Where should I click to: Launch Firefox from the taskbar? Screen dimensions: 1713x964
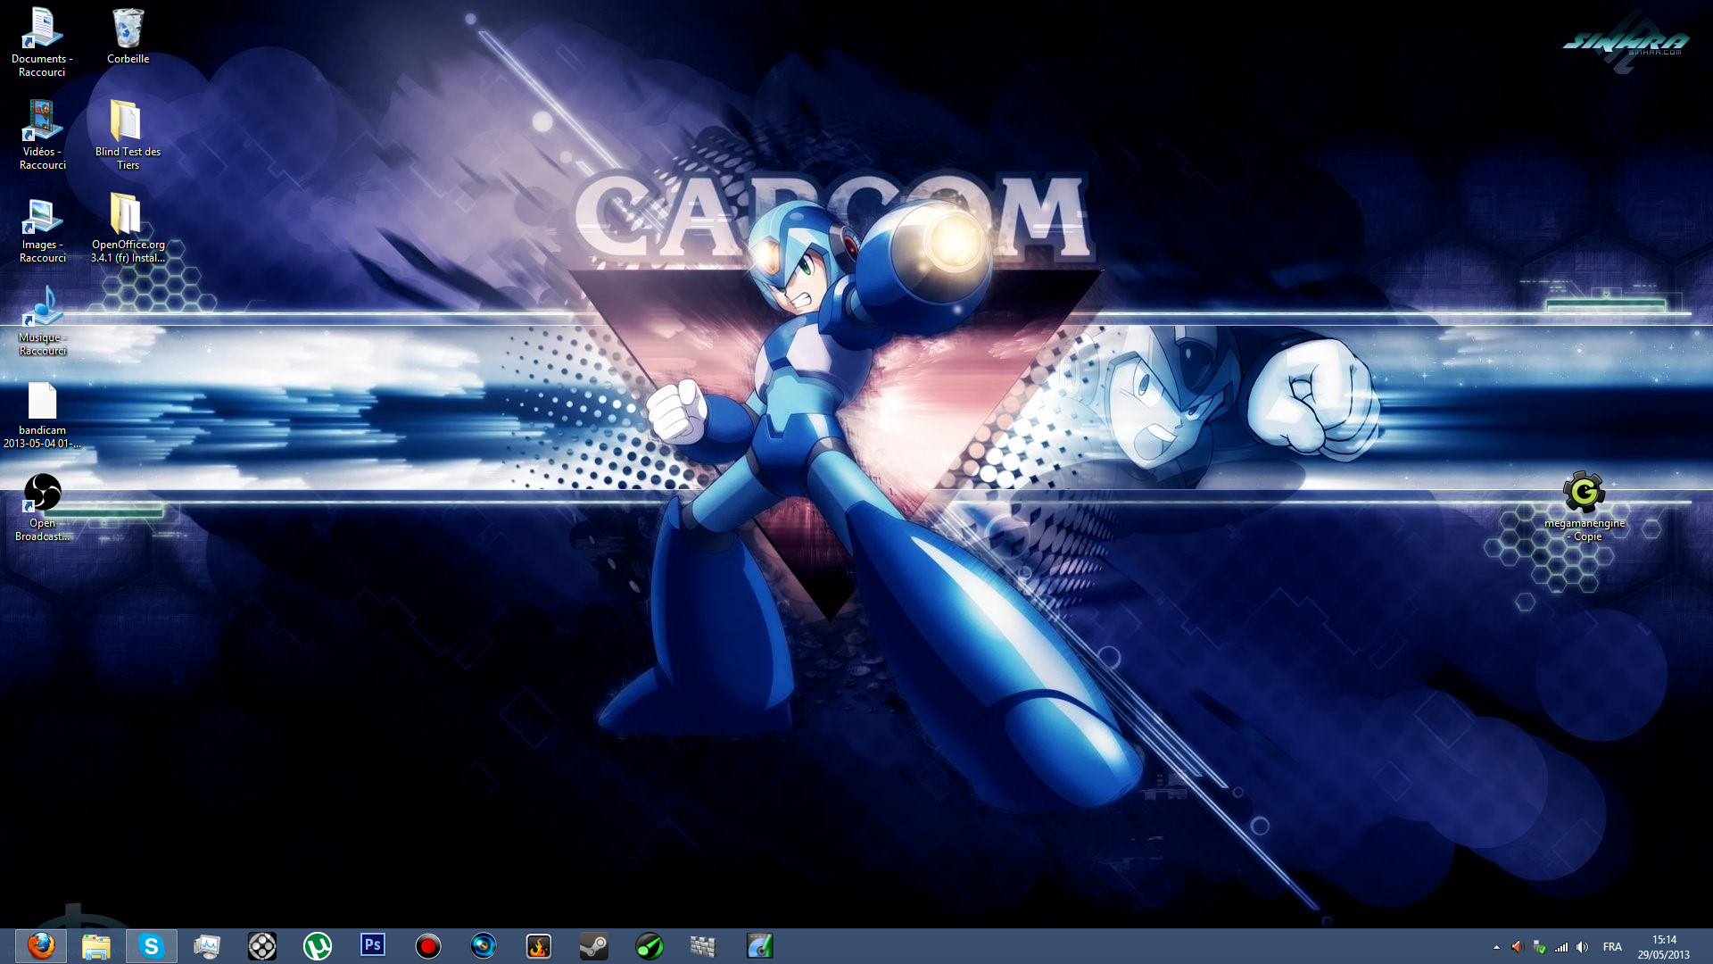41,946
